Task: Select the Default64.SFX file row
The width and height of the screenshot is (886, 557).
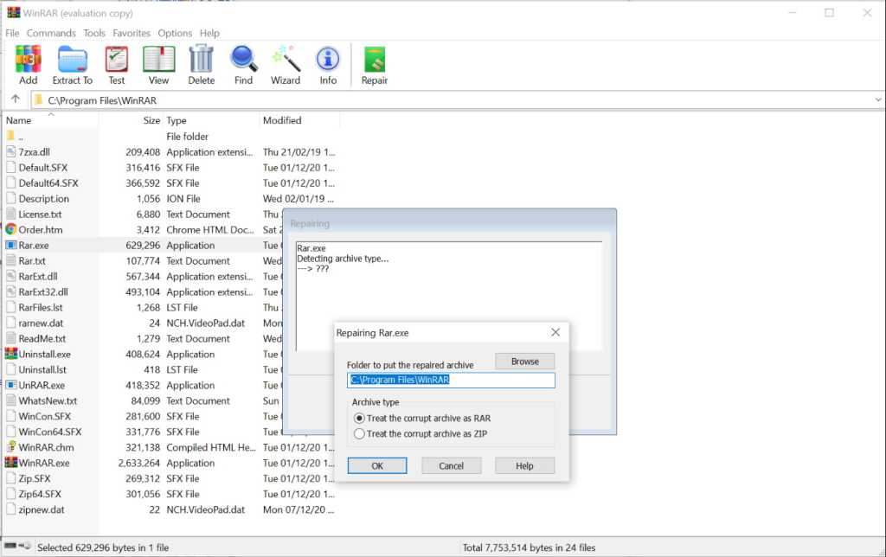Action: tap(170, 183)
